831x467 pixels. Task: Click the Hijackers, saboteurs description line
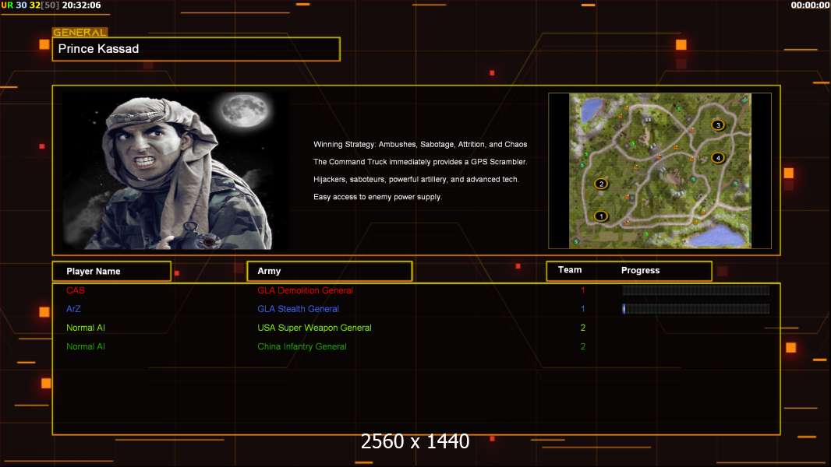tap(416, 179)
